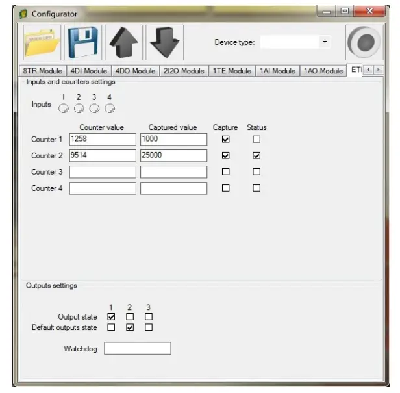
Task: Click Counter 2 counter value field
Action: click(x=103, y=155)
